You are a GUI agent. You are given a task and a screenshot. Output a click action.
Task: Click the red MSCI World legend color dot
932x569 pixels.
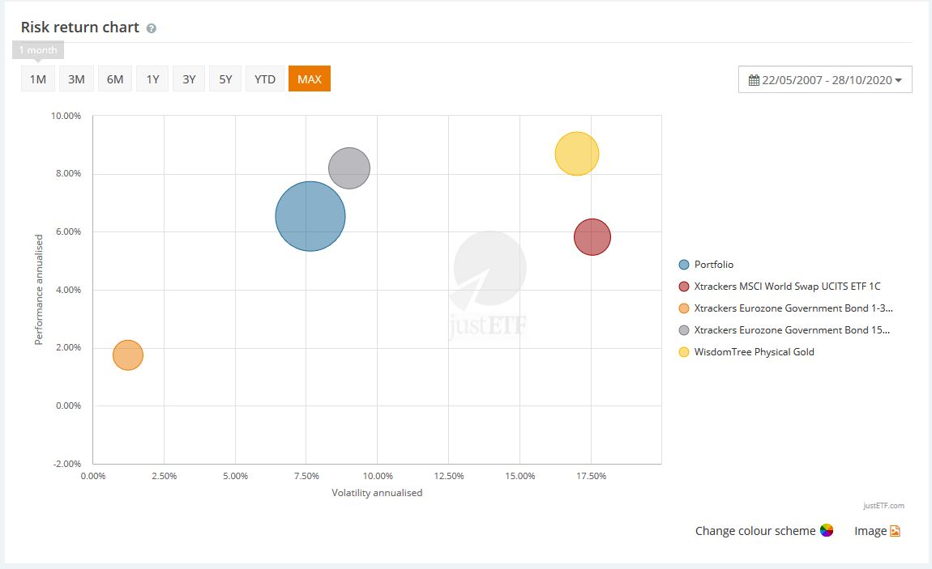pos(683,287)
